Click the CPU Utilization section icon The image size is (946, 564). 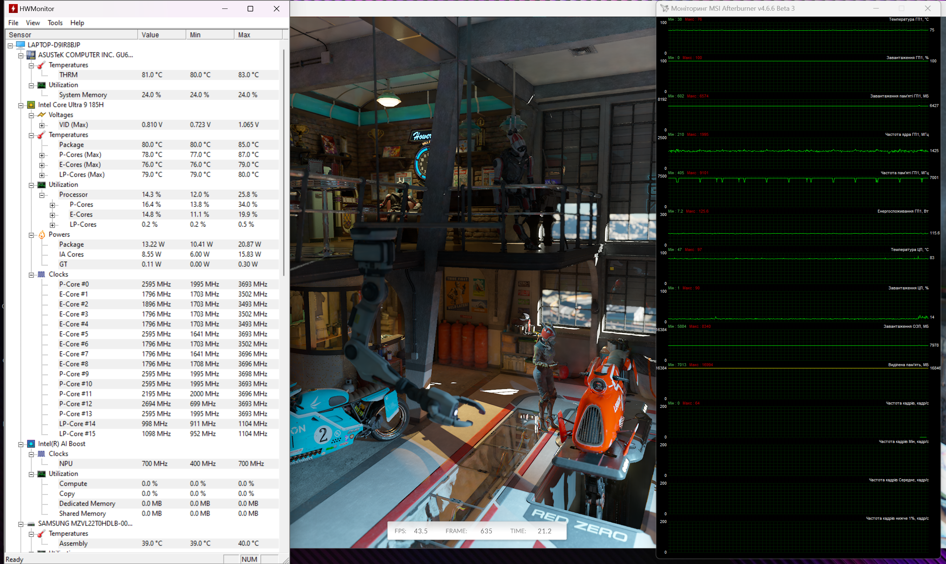[x=41, y=185]
